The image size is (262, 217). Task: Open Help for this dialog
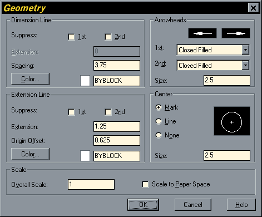coord(241,205)
